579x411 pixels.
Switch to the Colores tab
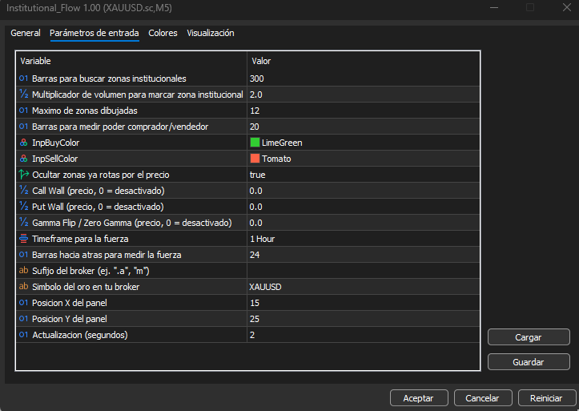coord(163,33)
